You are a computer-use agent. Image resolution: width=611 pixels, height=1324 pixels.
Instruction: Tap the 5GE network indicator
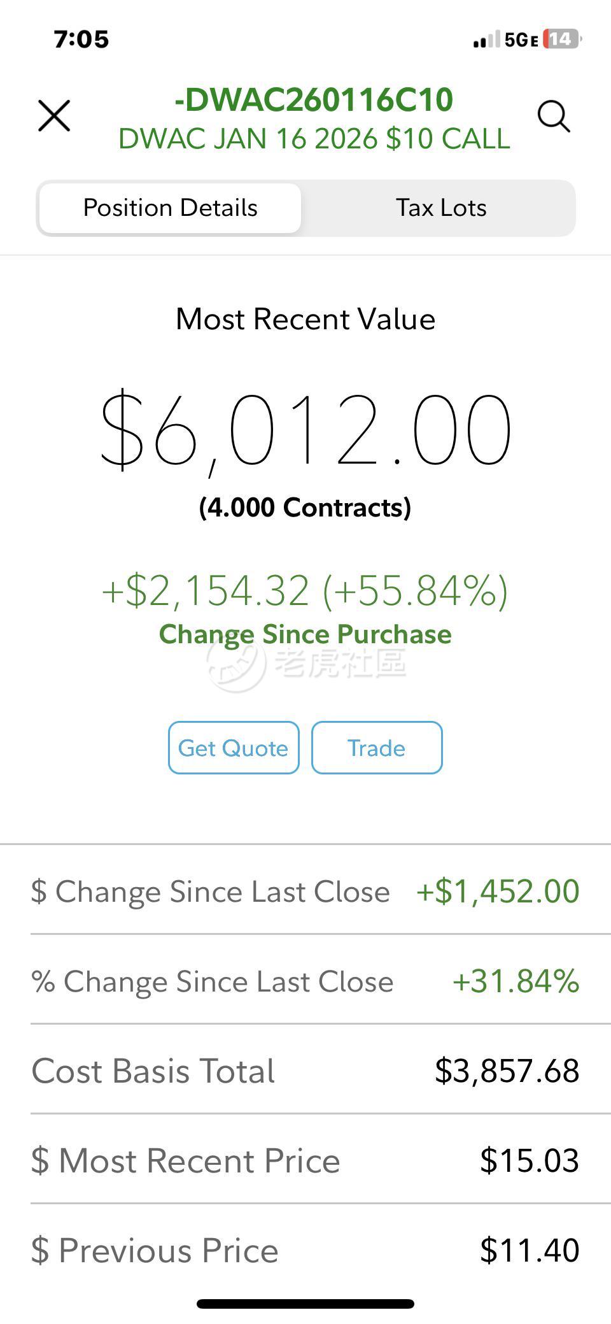pos(521,40)
